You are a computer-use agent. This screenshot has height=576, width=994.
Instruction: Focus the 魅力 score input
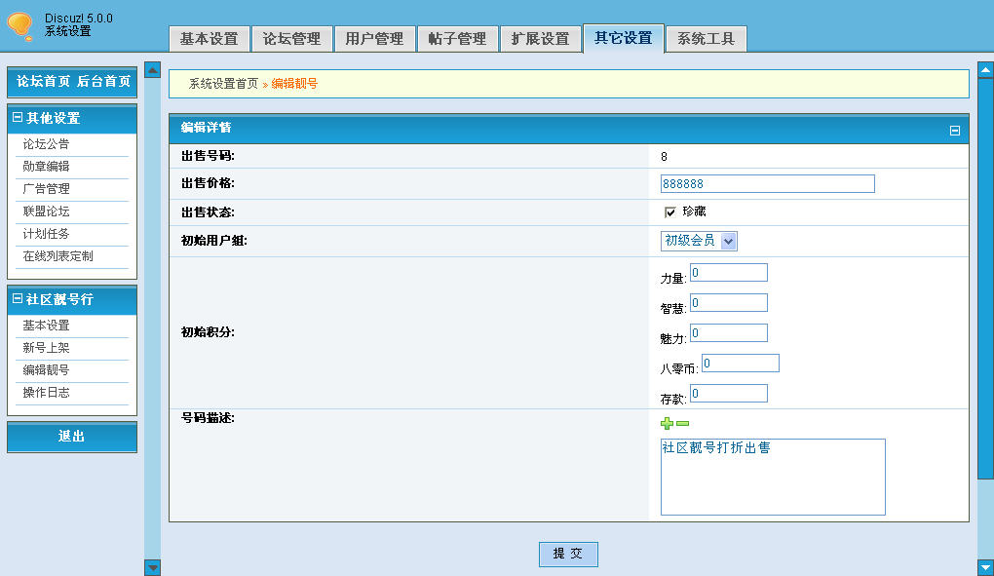coord(729,333)
